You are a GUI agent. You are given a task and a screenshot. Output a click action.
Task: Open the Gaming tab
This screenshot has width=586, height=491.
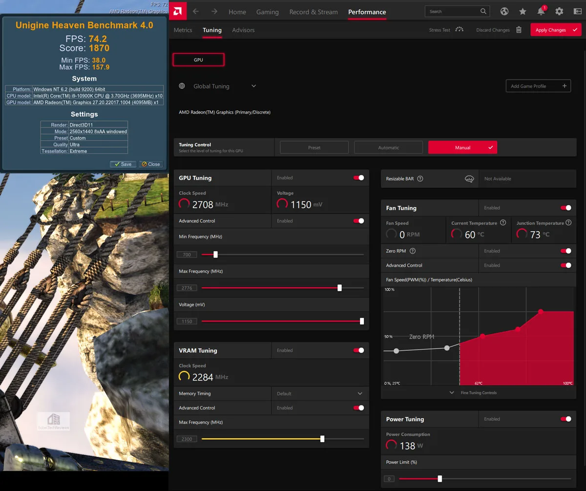(268, 12)
